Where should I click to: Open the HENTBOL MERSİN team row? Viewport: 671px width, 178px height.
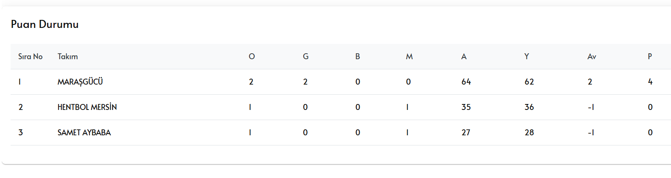(87, 107)
